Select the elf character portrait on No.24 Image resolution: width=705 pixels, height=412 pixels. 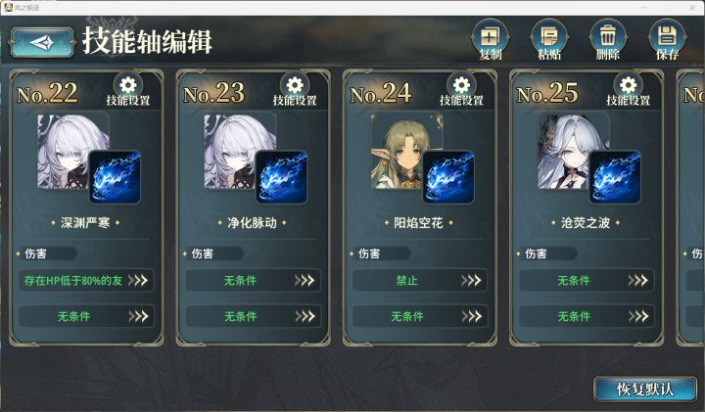point(399,151)
